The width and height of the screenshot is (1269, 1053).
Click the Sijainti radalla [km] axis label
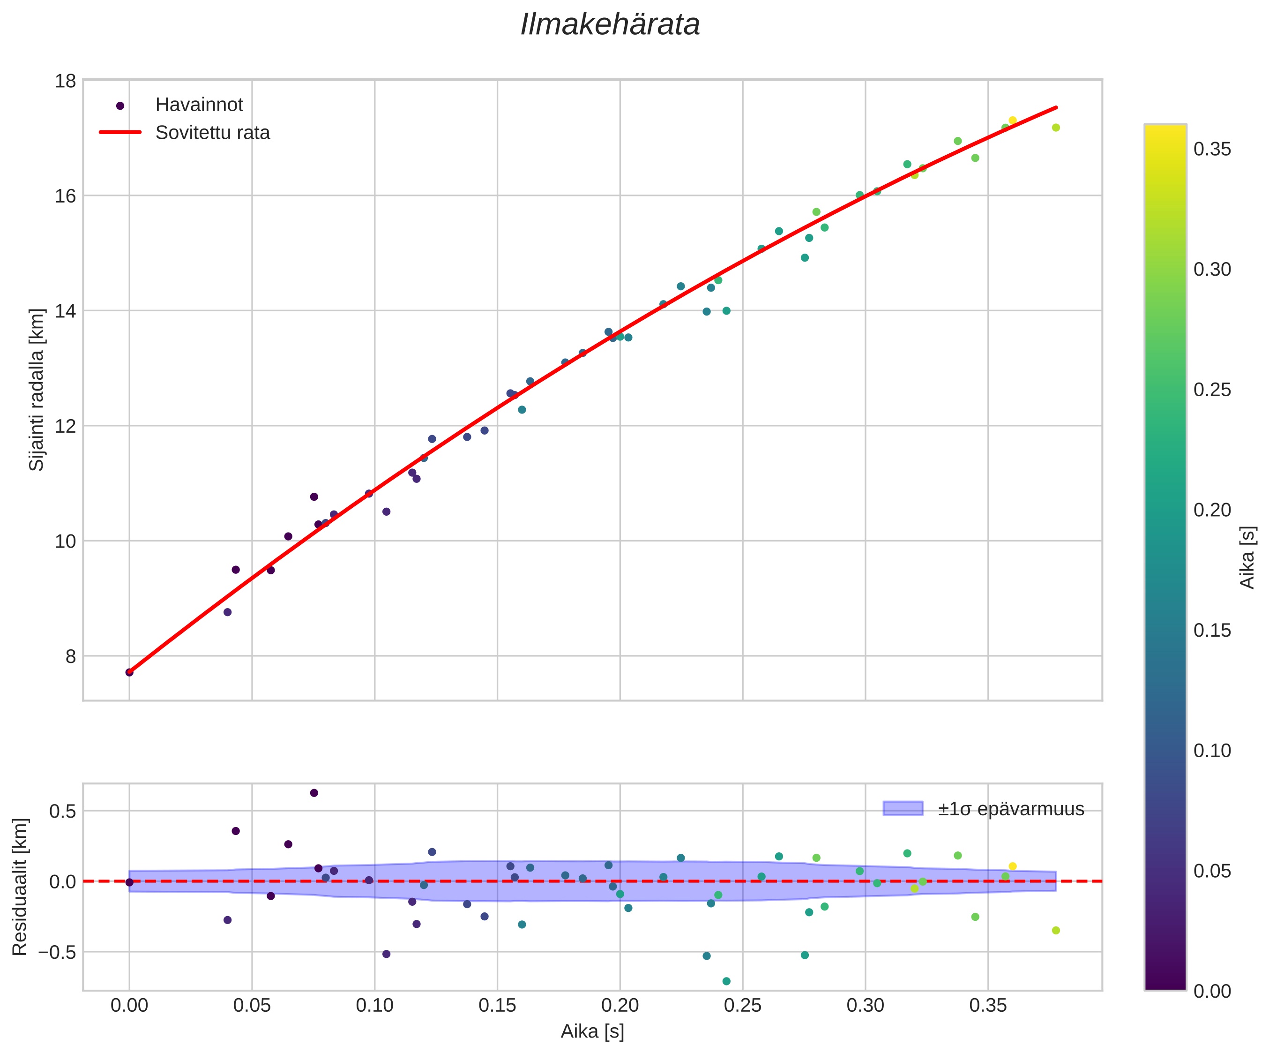point(37,390)
